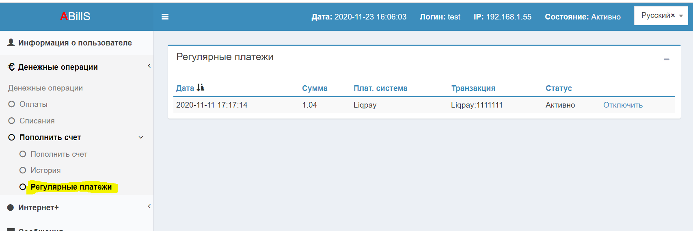Click the euro icon for Денежные операции
The width and height of the screenshot is (693, 231).
(x=11, y=67)
